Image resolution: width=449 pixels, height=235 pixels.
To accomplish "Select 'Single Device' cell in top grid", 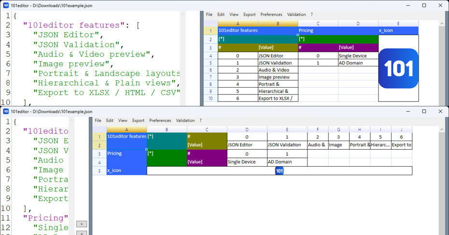I will tap(358, 56).
